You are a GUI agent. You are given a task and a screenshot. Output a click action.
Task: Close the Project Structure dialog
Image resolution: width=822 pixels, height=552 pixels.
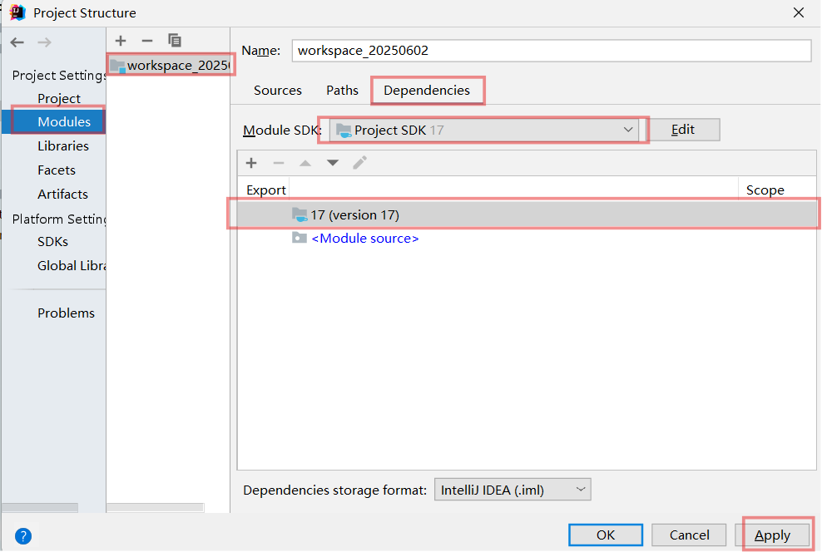799,12
